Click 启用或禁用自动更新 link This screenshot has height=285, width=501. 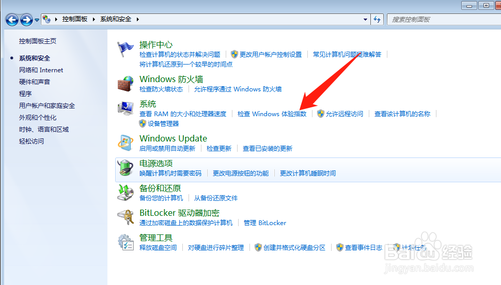(167, 149)
